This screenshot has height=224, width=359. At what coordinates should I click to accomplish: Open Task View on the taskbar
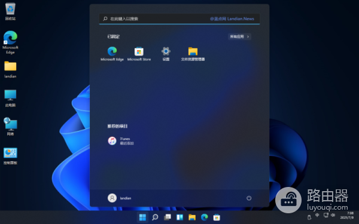[168, 217]
